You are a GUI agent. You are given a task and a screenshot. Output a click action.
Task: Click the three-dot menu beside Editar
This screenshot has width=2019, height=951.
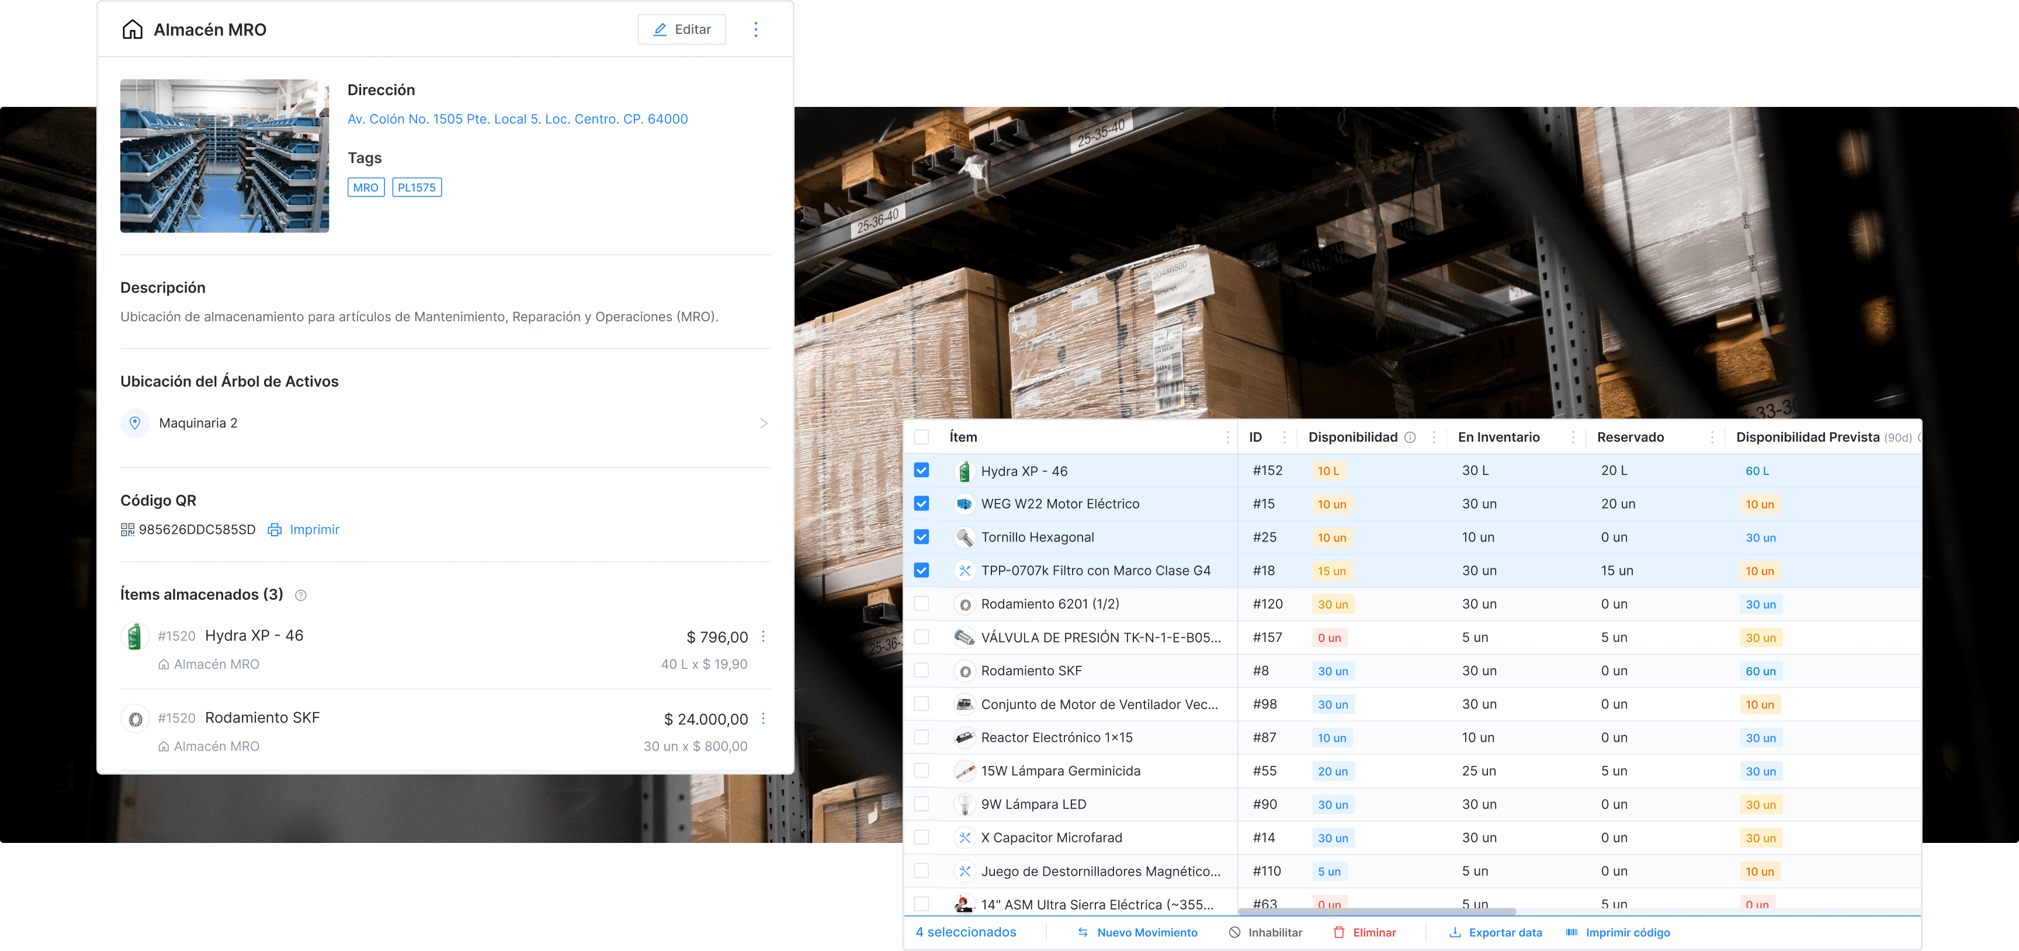755,30
